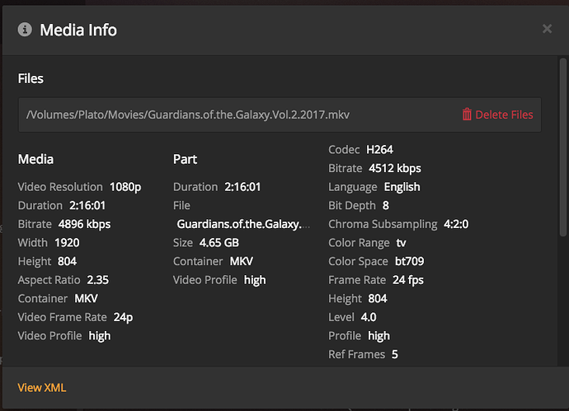Click the Delete Files link

point(504,114)
